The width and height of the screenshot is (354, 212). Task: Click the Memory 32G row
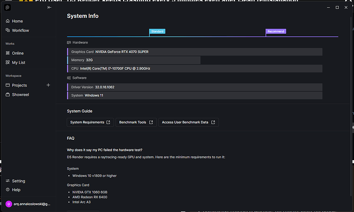point(134,60)
